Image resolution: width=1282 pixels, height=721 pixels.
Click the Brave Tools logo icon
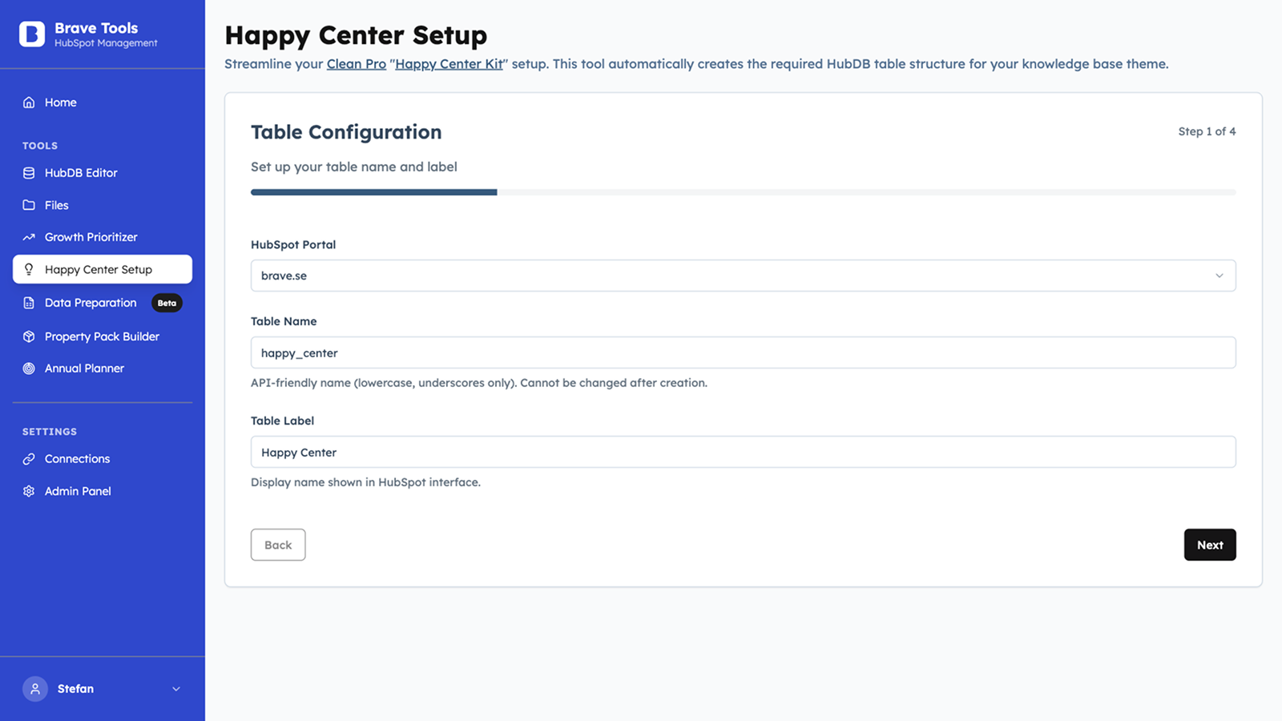(32, 34)
